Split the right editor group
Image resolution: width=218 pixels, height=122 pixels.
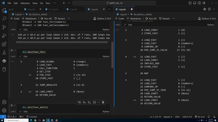(209, 9)
